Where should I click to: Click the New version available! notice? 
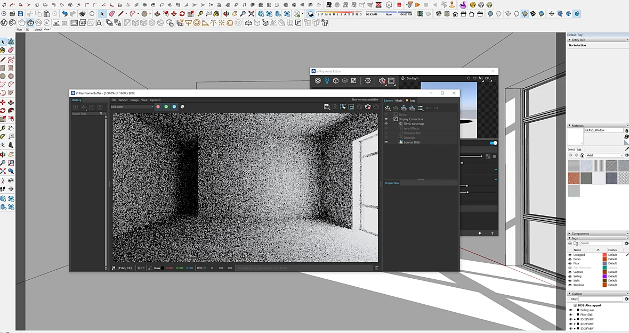(365, 99)
